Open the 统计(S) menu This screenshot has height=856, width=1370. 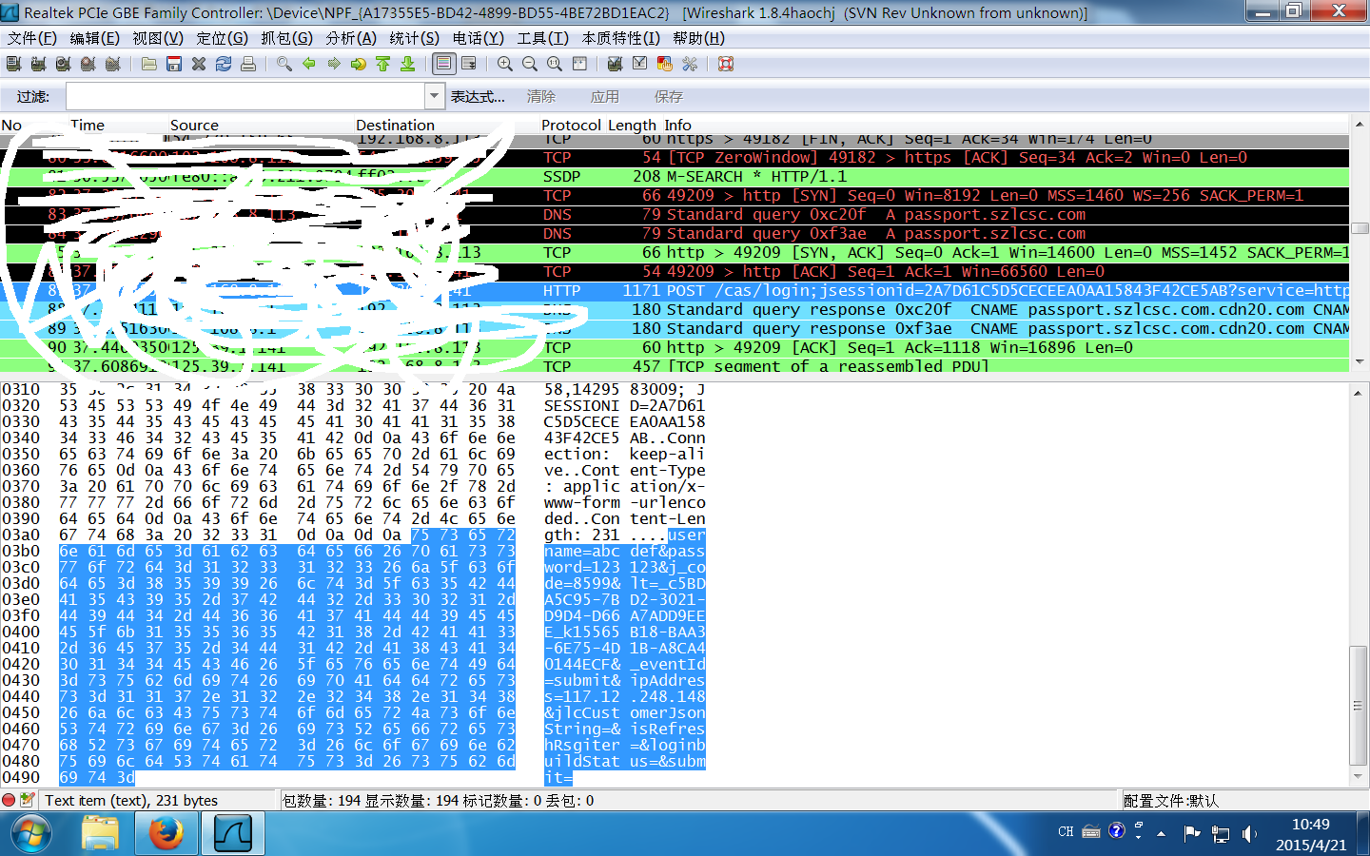[x=415, y=38]
